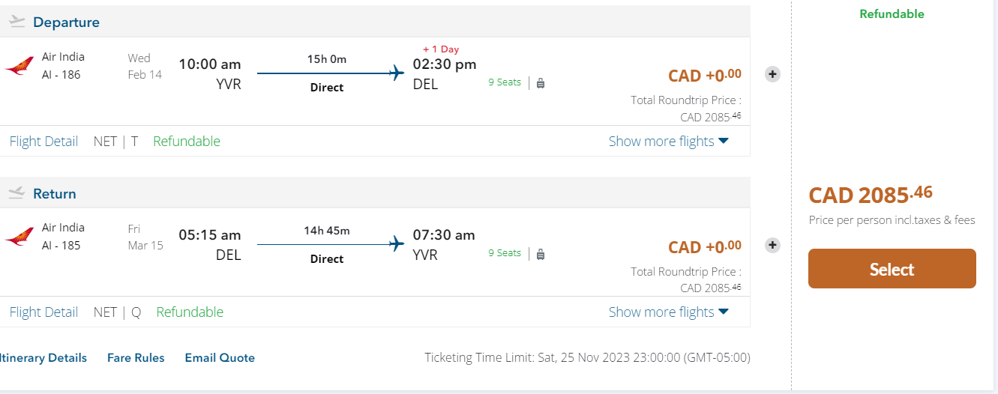
Task: Open the Itinerary Details tab
Action: 43,357
